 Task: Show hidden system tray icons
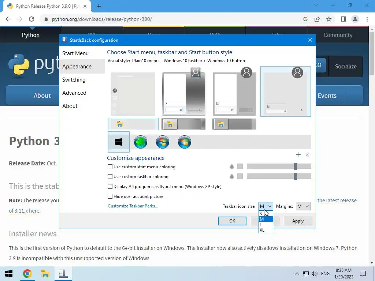click(x=297, y=274)
